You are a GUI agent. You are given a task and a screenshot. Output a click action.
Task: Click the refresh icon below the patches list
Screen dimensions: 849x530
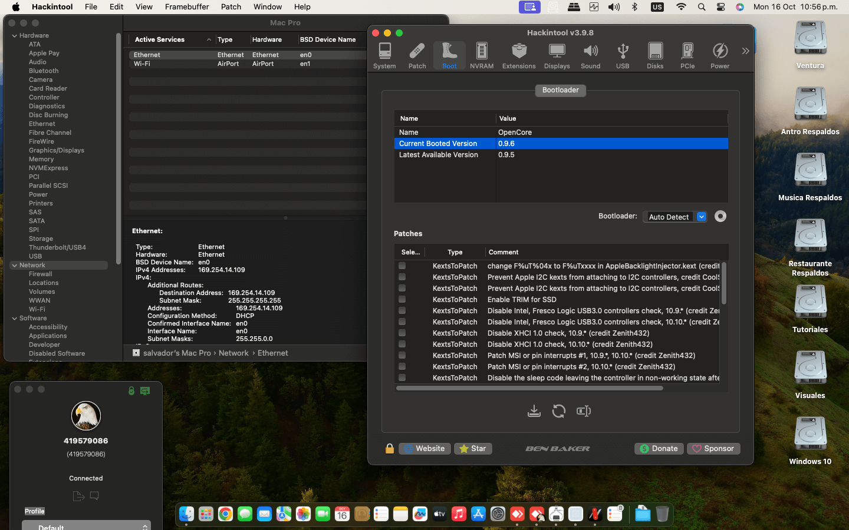[x=558, y=411]
